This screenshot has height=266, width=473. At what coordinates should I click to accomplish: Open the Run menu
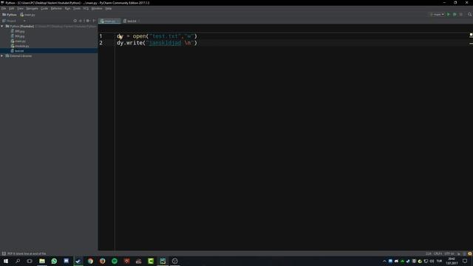67,8
